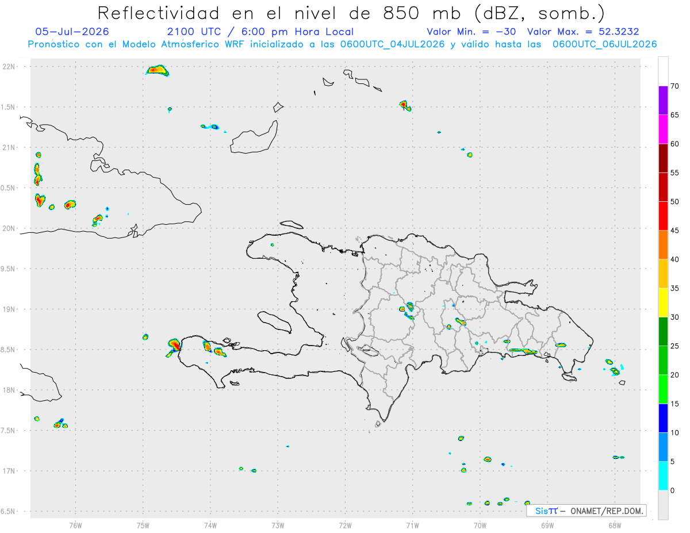Click the colorbar label '70'
This screenshot has width=690, height=533.
tap(675, 86)
